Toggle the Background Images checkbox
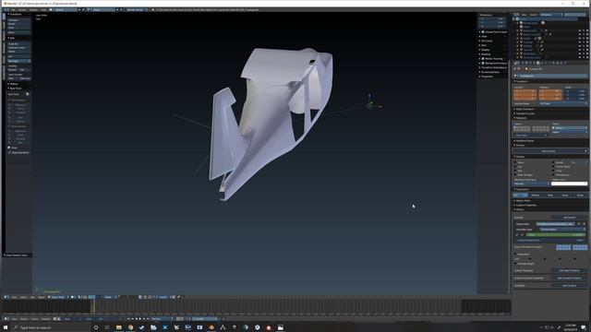The height and width of the screenshot is (332, 591). point(483,64)
